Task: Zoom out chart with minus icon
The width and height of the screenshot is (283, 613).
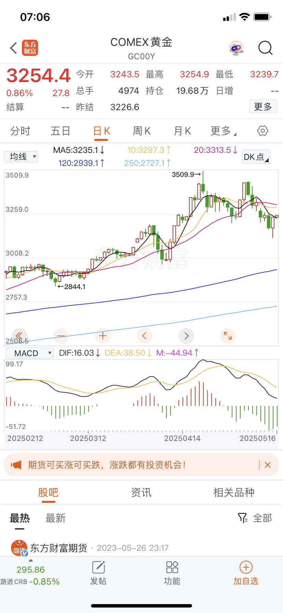Action: [61, 336]
